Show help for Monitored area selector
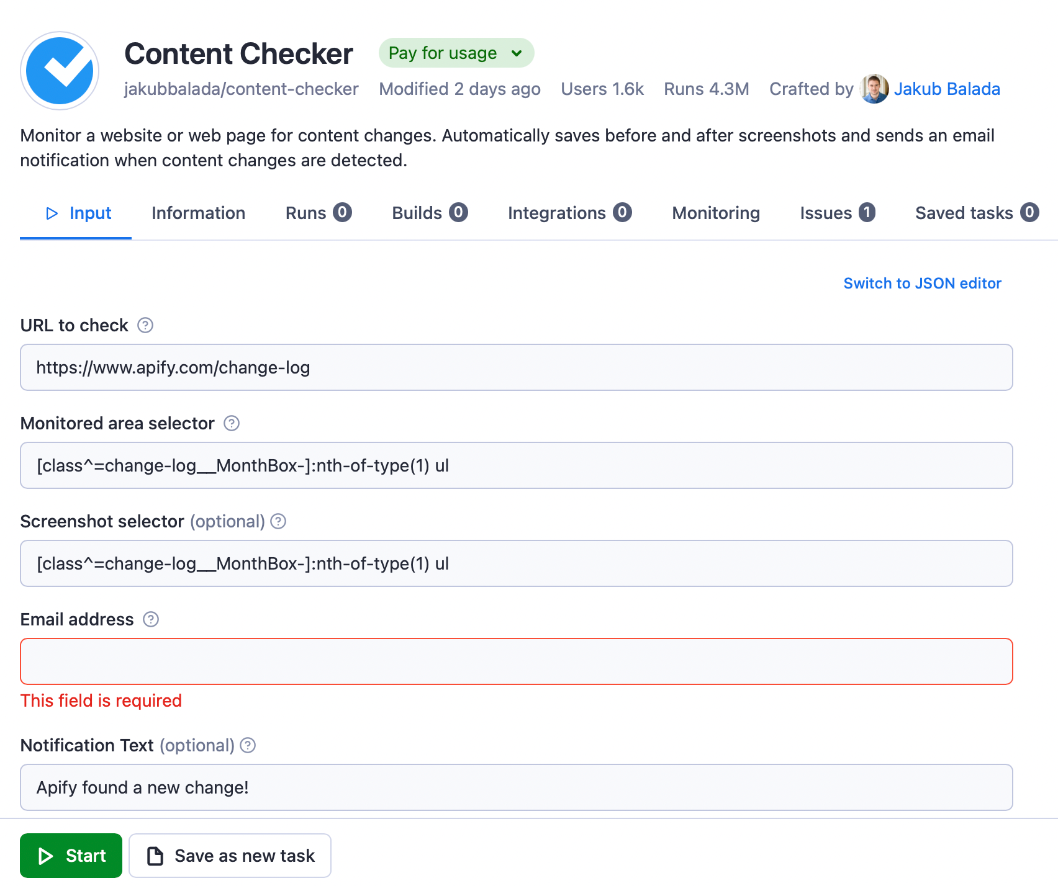The image size is (1058, 886). pos(232,423)
